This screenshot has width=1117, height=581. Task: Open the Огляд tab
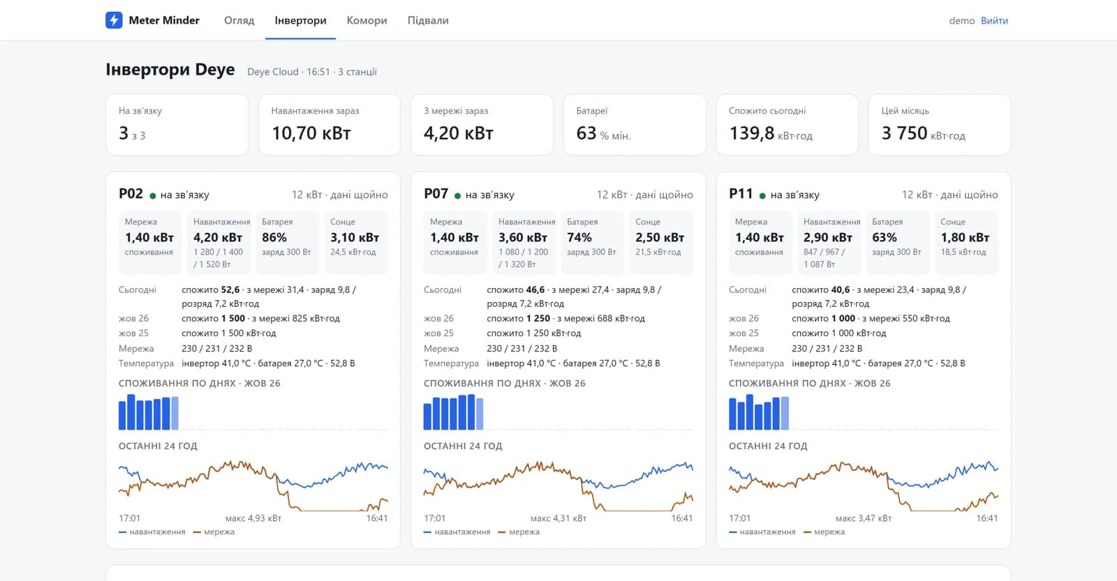tap(239, 20)
